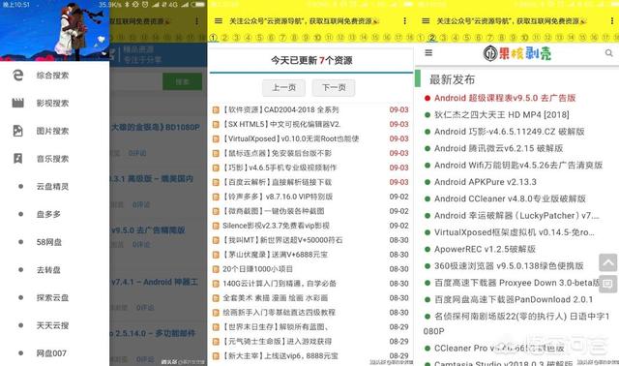Open the three-dot overflow menu, middle screen
619x366 pixels.
tap(404, 21)
